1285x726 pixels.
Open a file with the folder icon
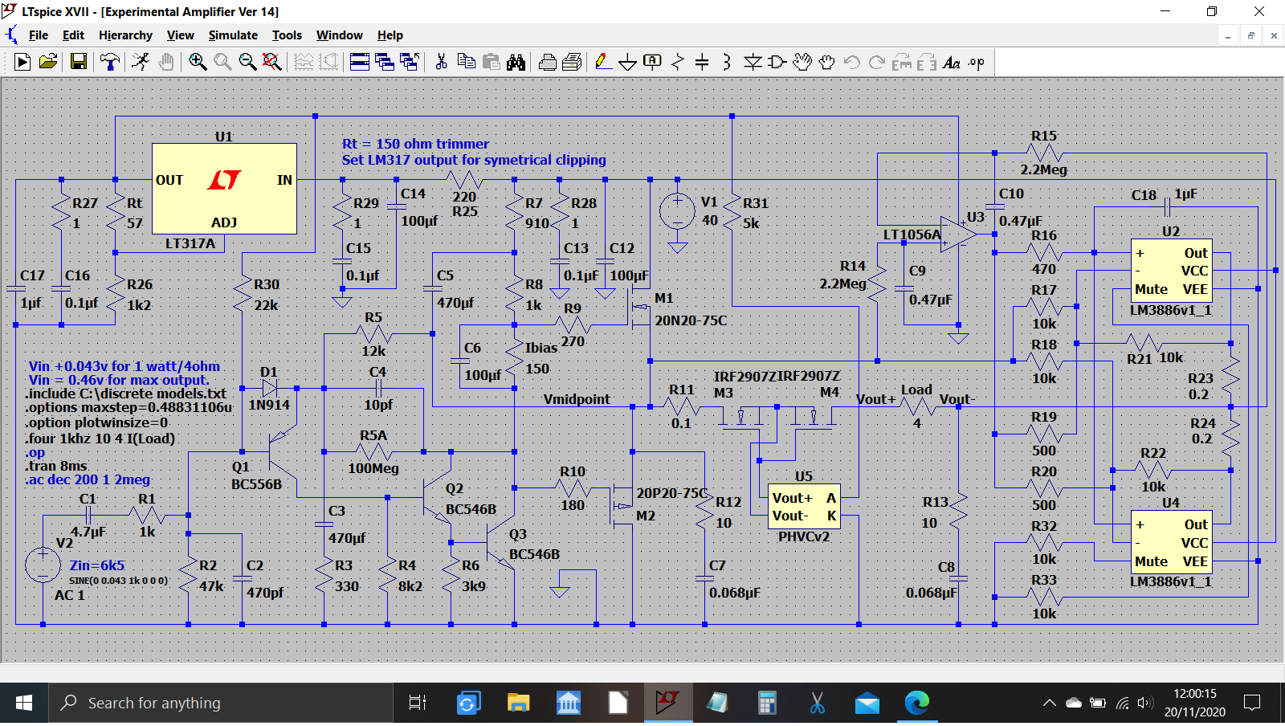[x=48, y=62]
